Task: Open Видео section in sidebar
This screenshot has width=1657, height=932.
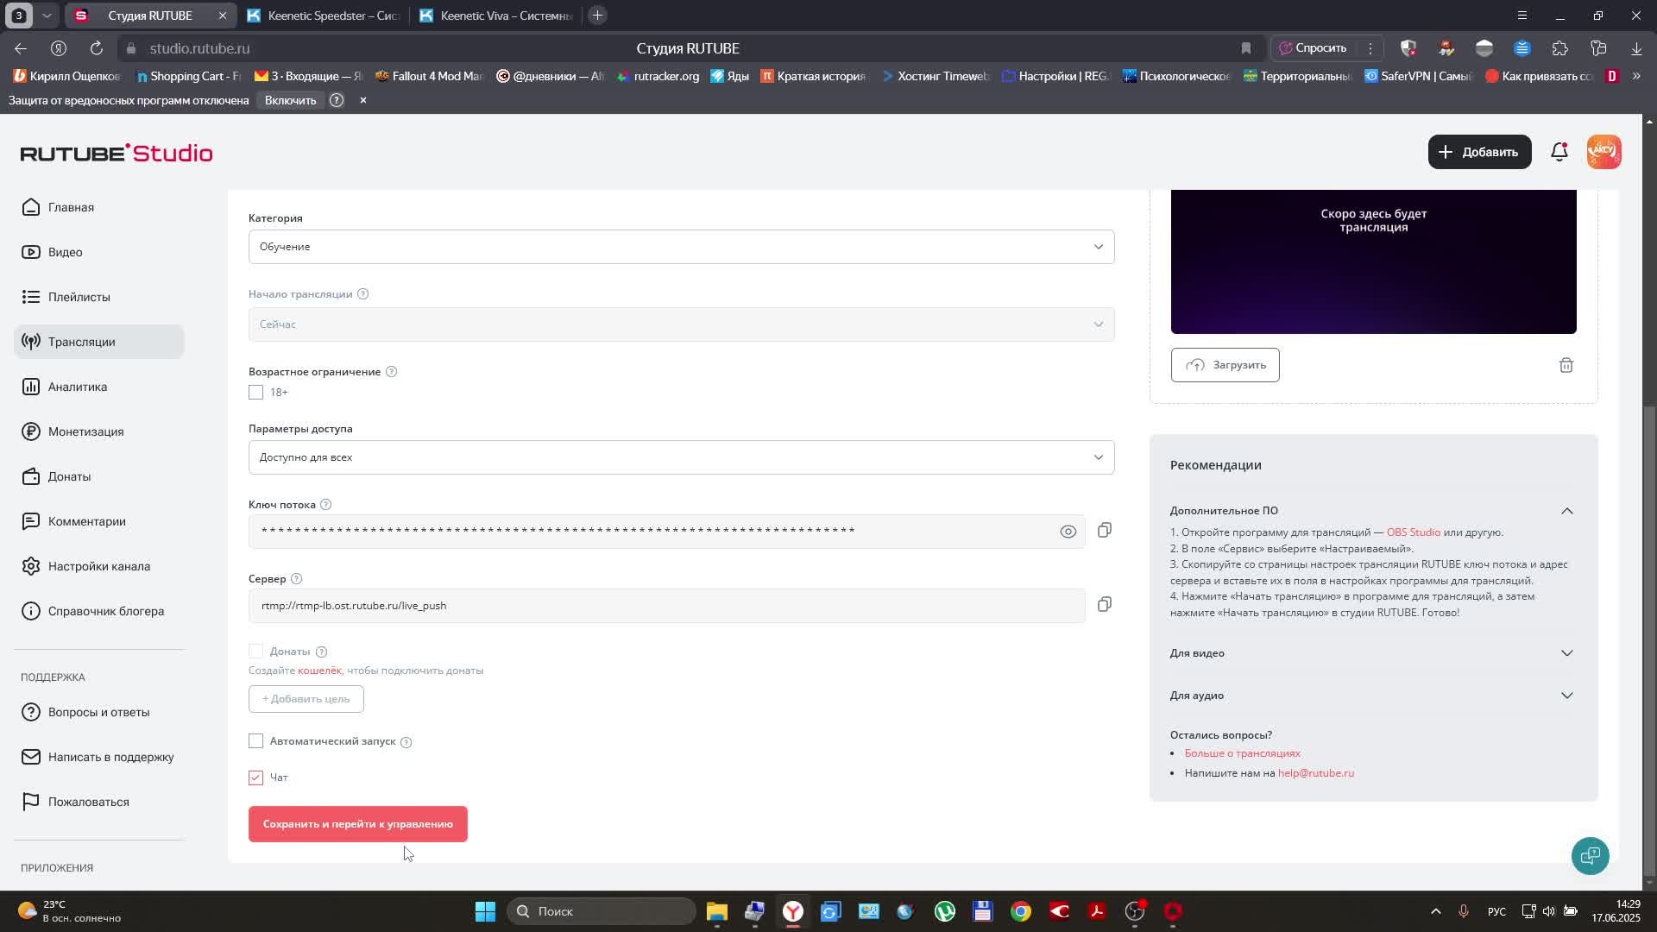Action: [99, 252]
